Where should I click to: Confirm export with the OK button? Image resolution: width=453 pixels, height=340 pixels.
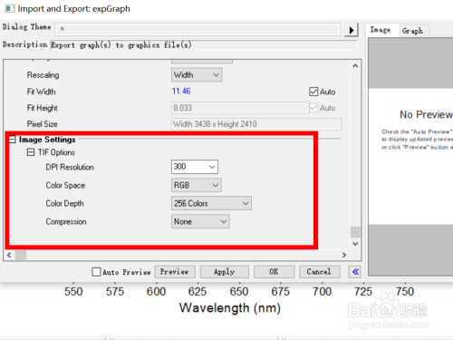[274, 272]
